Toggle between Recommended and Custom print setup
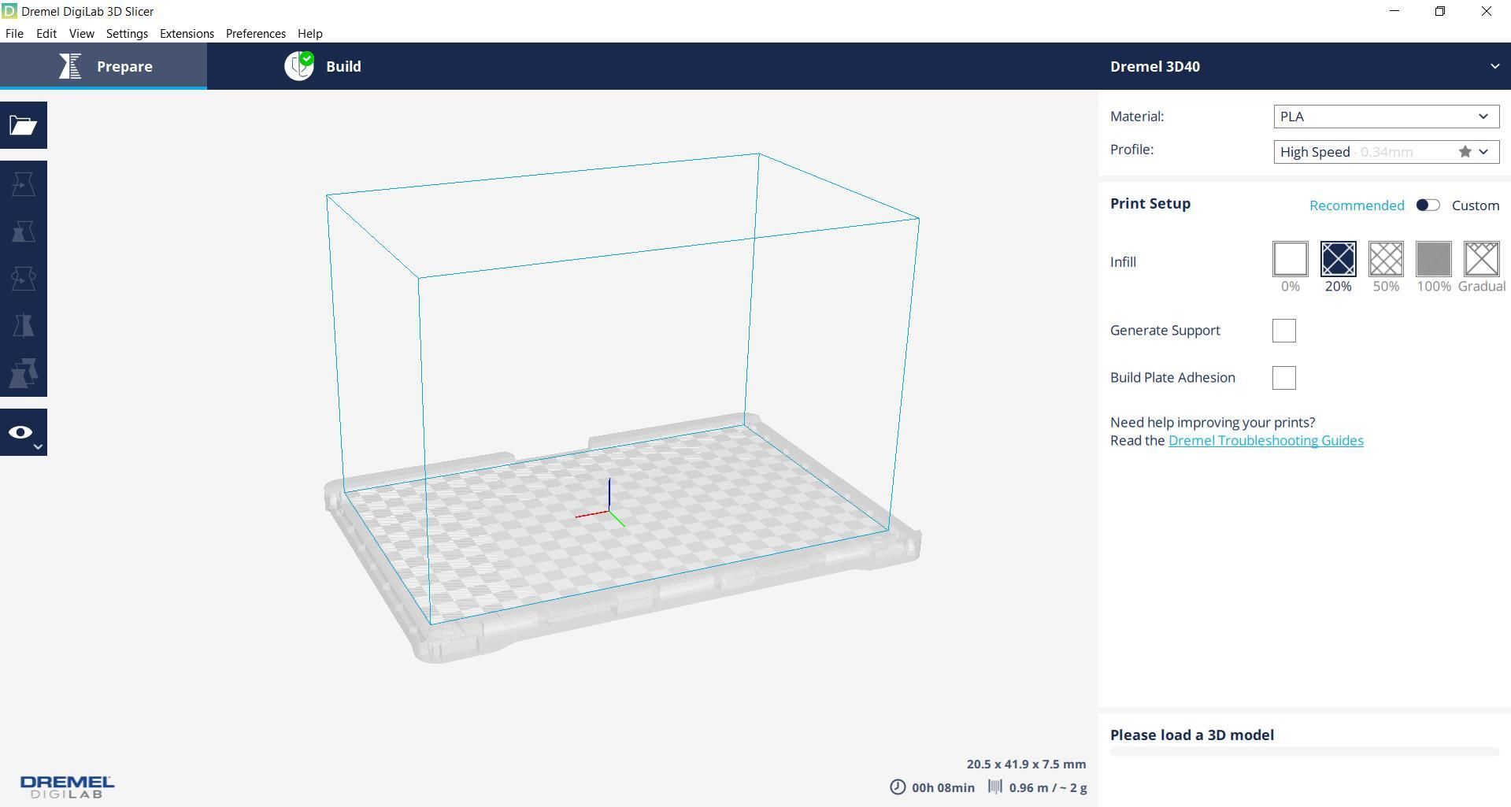This screenshot has width=1511, height=807. coord(1428,205)
